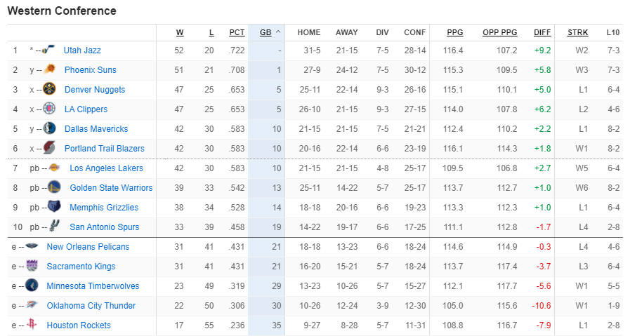The width and height of the screenshot is (630, 336).
Task: Click the Portland Trail Blazers logo
Action: pos(49,148)
